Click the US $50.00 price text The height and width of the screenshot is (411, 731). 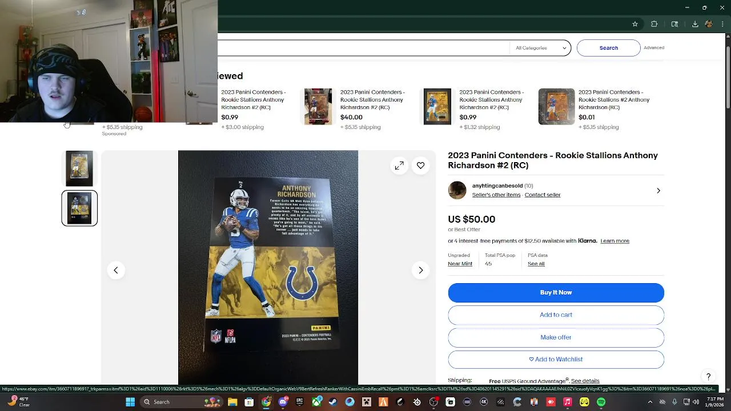(x=471, y=219)
